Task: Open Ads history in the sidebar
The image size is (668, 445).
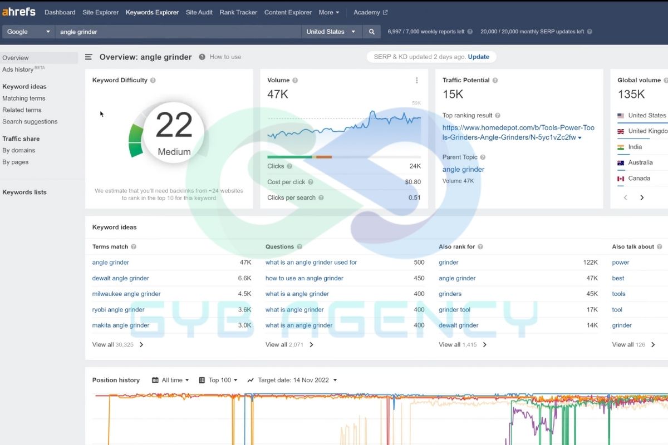Action: click(x=23, y=70)
